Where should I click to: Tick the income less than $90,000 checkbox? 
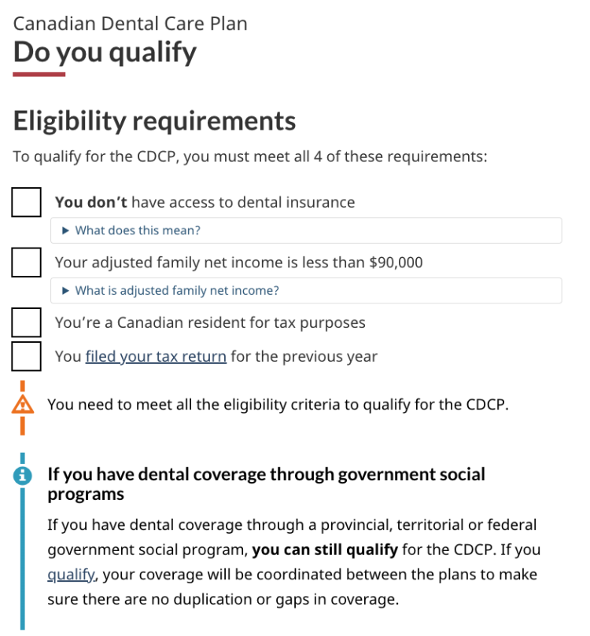[26, 262]
